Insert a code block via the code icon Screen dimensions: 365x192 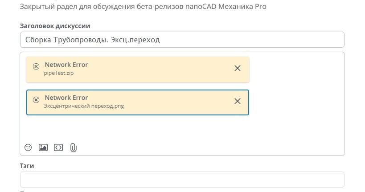(58, 147)
